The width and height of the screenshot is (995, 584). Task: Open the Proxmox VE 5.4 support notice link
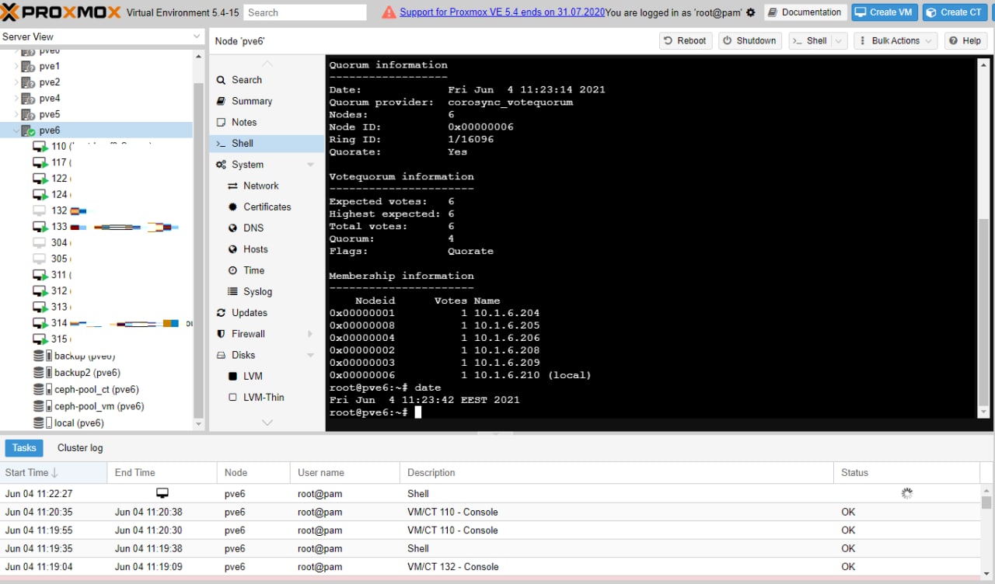501,12
